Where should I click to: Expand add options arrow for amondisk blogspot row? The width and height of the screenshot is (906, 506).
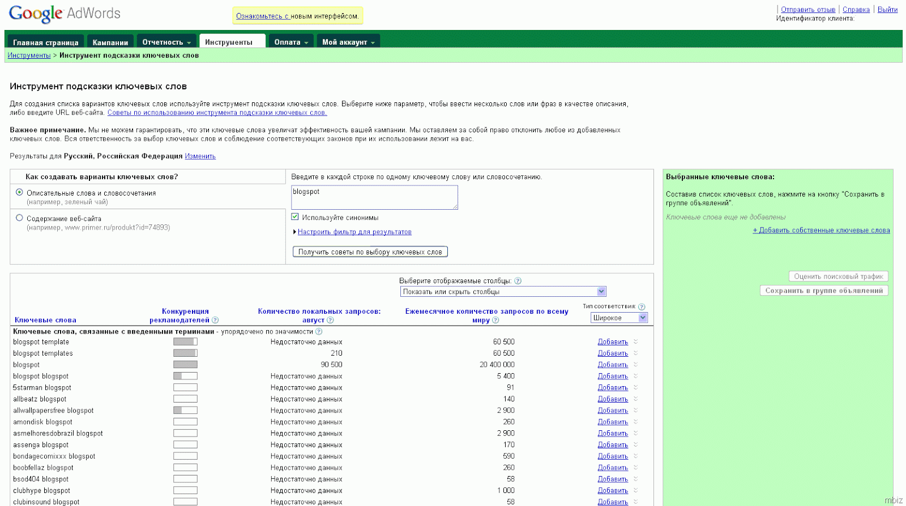[x=636, y=422]
